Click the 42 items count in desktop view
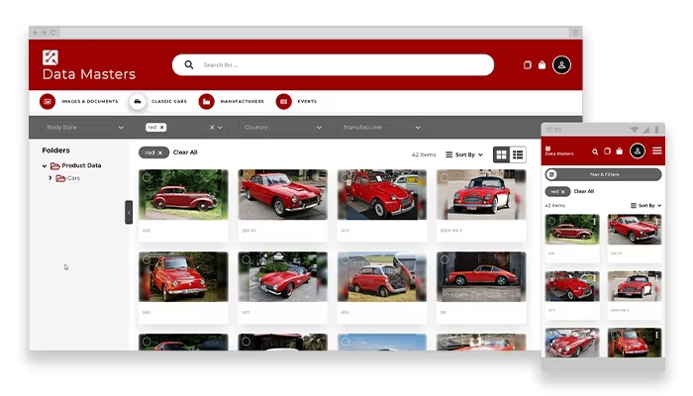 (x=424, y=154)
